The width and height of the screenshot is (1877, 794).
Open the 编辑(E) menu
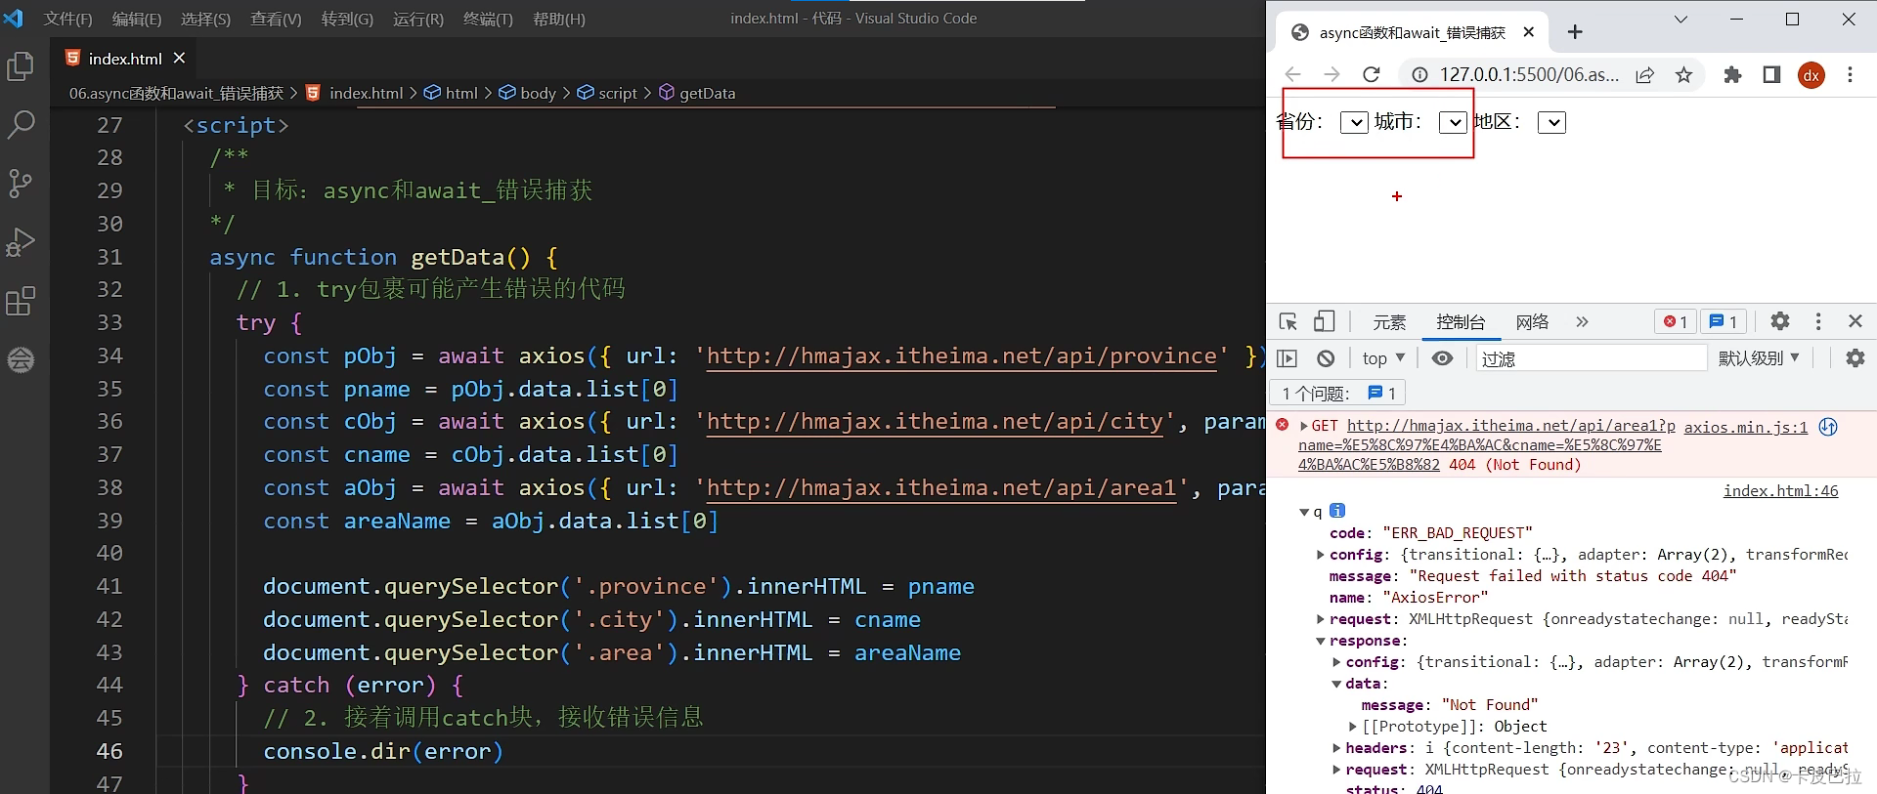click(x=137, y=19)
